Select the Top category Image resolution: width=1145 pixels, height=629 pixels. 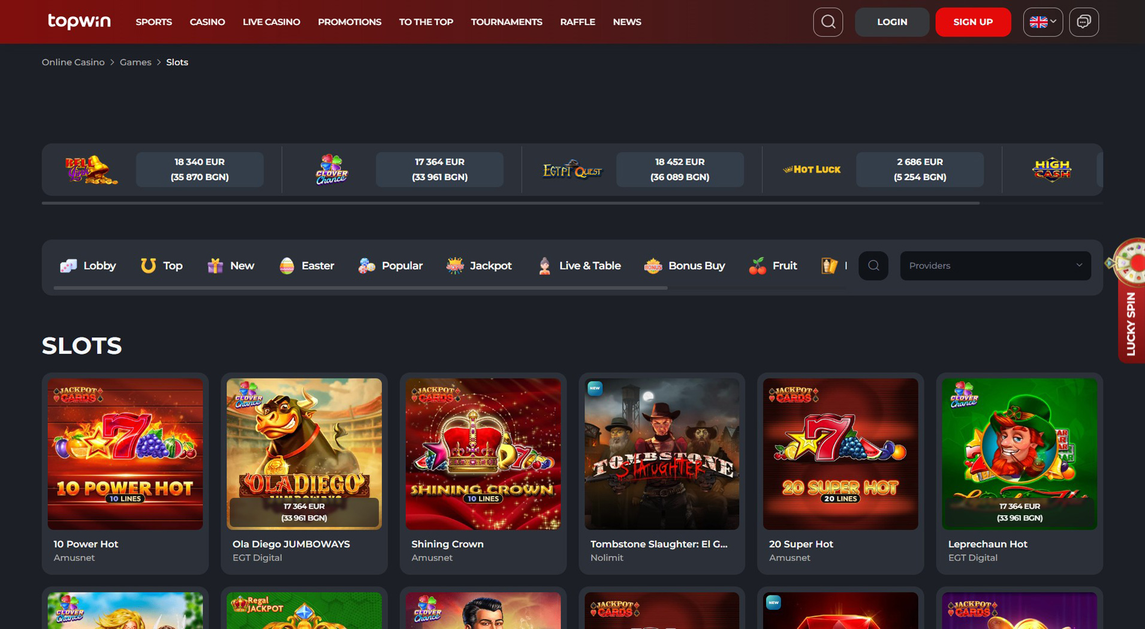point(161,265)
